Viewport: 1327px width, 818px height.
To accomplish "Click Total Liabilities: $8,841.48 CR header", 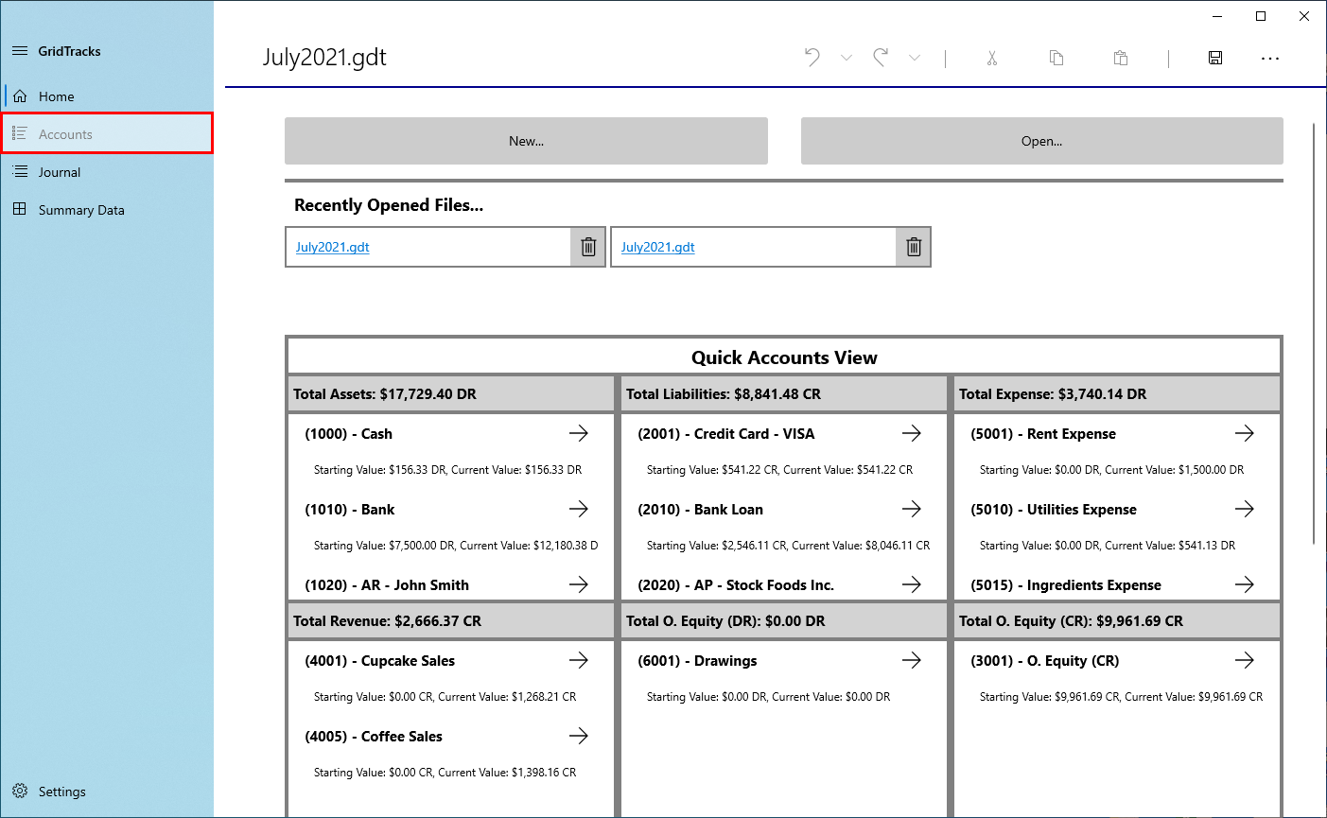I will [784, 394].
